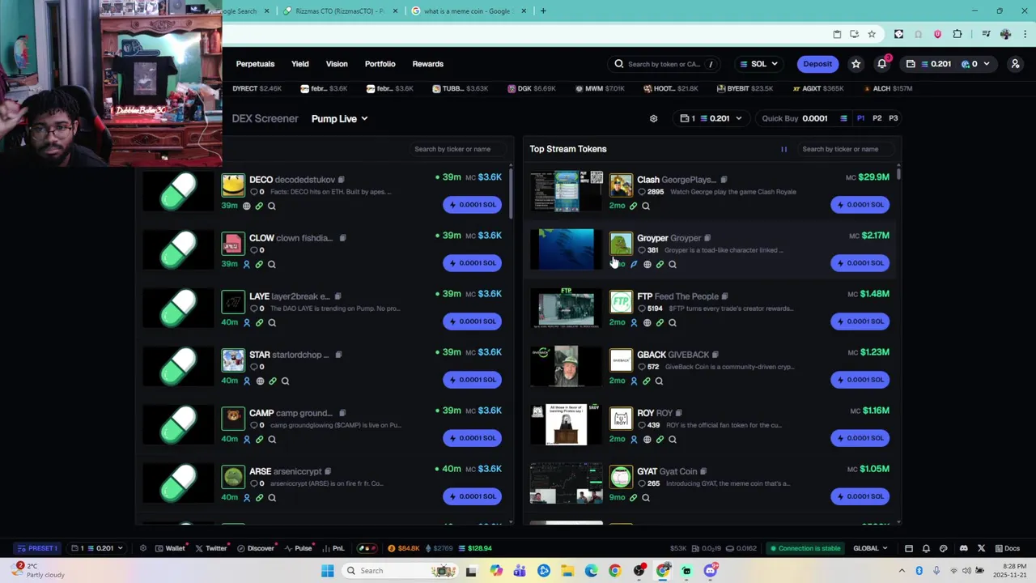Screen dimensions: 1036x583
Task: Open Chrome extensions puzzle icon
Action: [x=957, y=34]
